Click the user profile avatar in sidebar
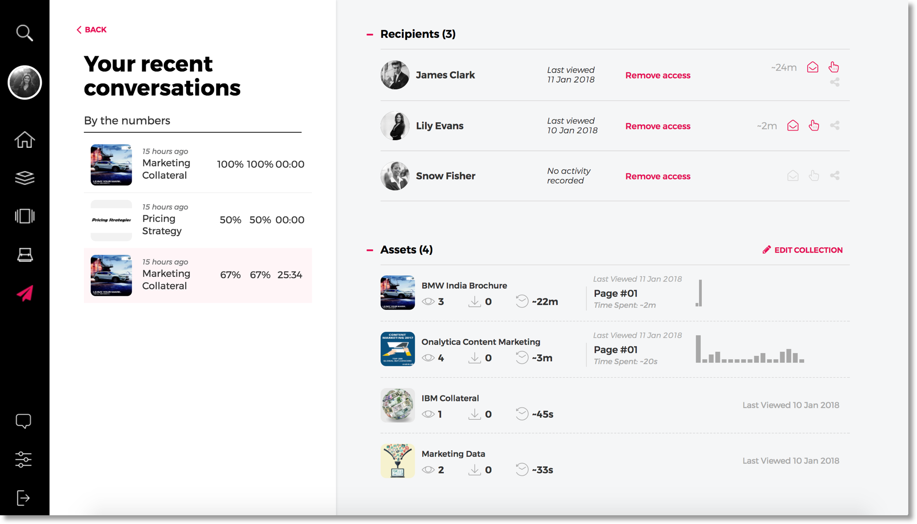 tap(25, 82)
